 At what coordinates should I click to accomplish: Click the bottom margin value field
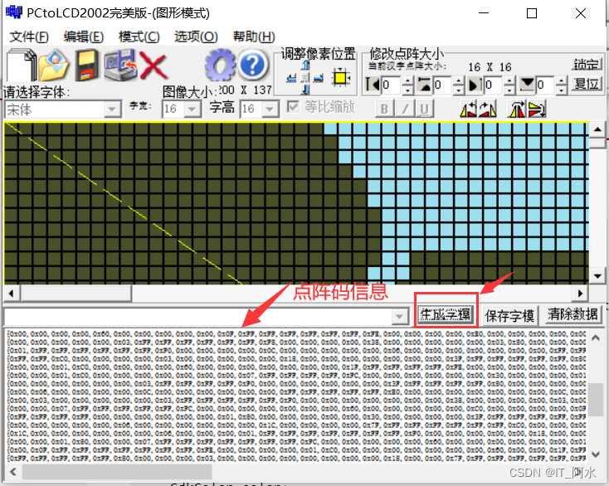546,85
